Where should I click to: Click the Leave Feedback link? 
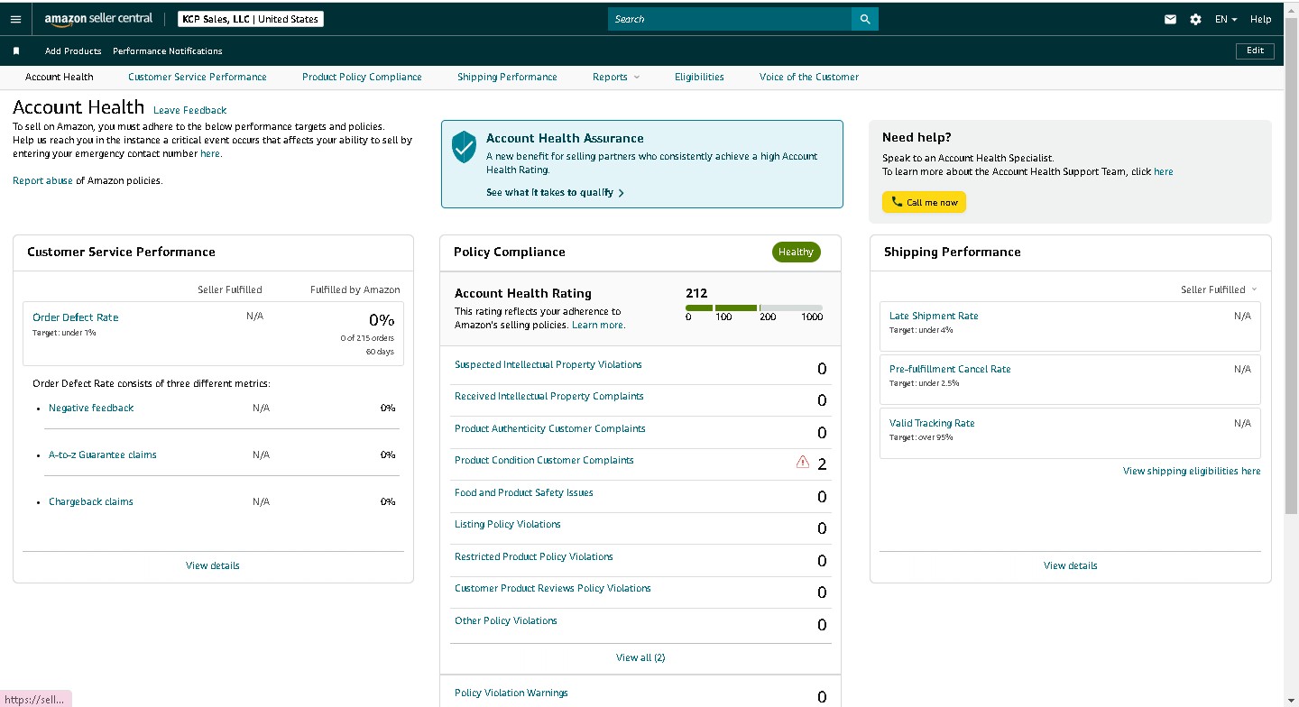pyautogui.click(x=189, y=111)
